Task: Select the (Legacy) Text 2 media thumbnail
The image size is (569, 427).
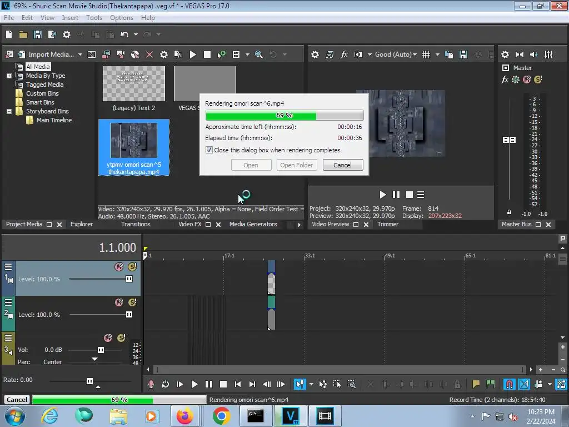Action: tap(133, 84)
